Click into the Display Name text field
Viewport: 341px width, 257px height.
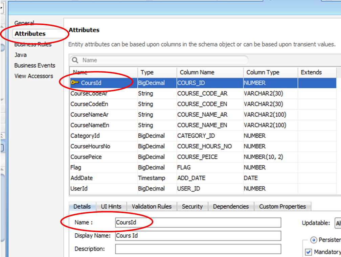[x=198, y=236]
